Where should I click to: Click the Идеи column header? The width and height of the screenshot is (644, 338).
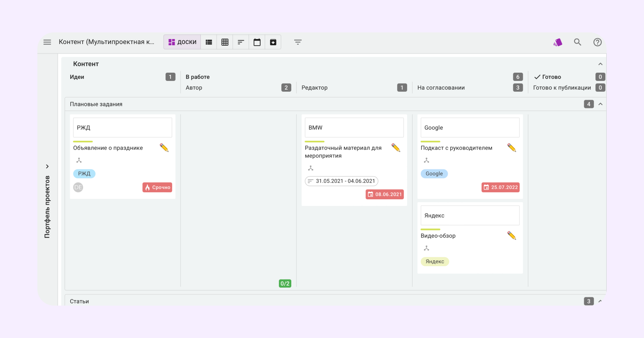[77, 77]
